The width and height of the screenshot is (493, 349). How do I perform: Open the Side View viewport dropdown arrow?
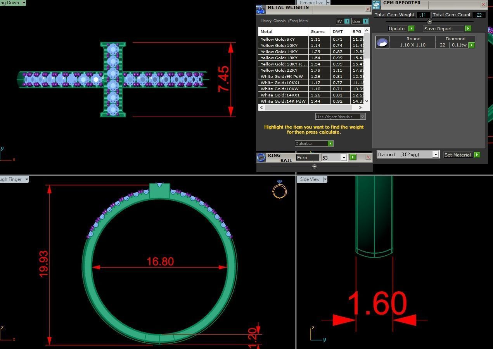325,179
